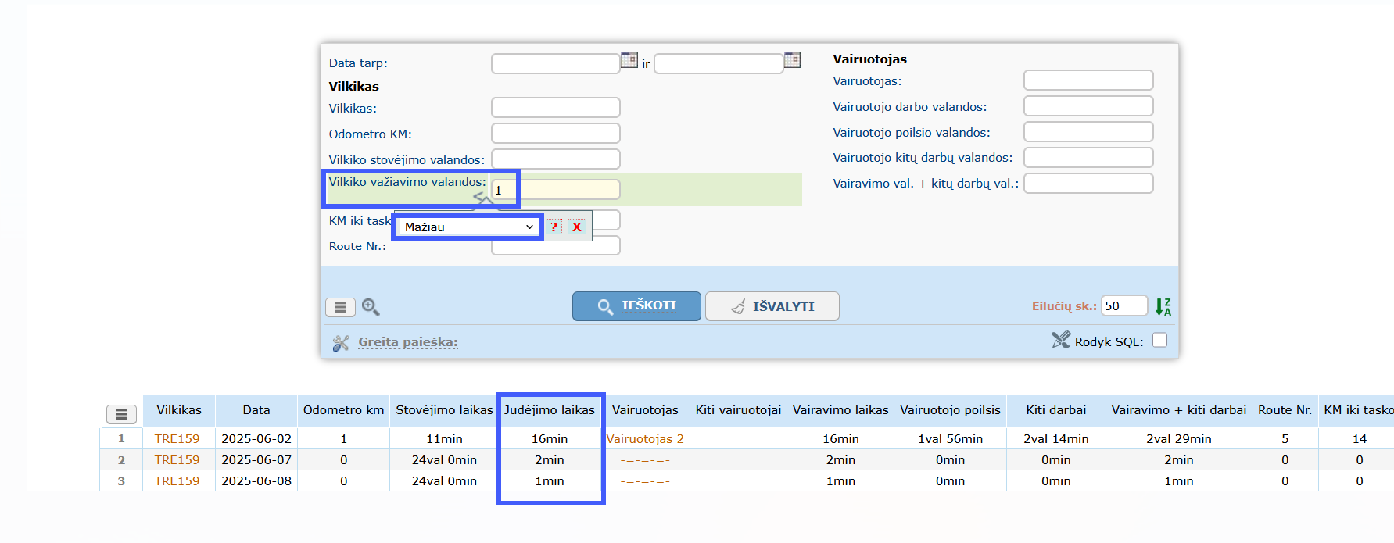Focus Vilkiko važiavimo valandos field
This screenshot has width=1394, height=543.
pyautogui.click(x=556, y=190)
